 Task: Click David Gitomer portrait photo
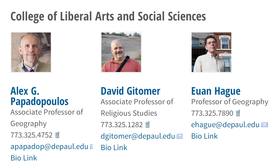tap(121, 52)
